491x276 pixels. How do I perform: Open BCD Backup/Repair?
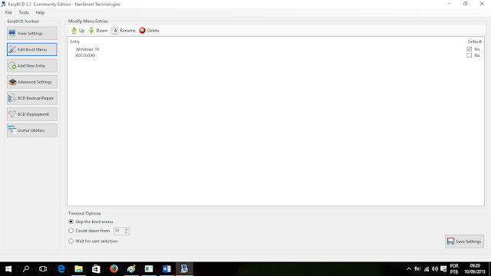point(32,98)
